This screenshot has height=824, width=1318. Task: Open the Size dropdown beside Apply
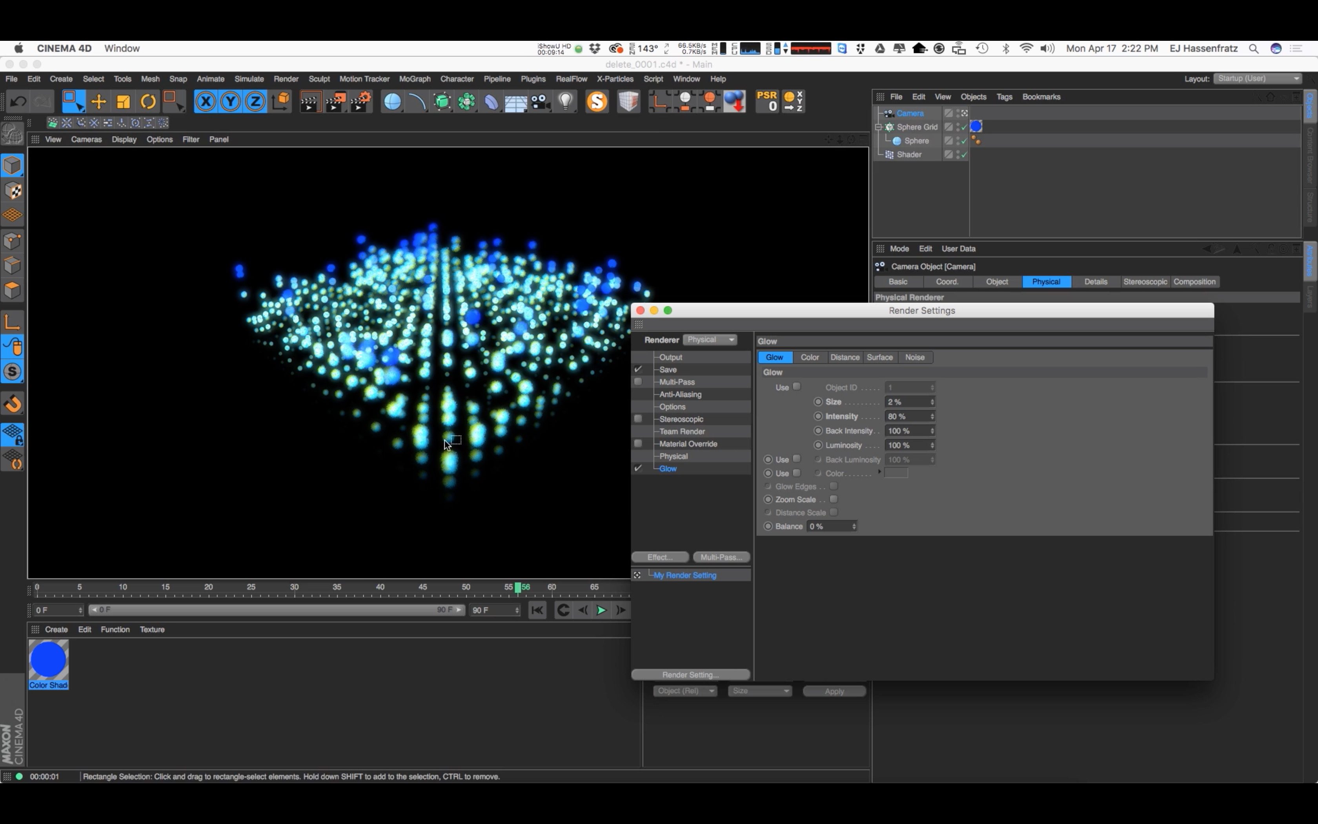coord(760,691)
